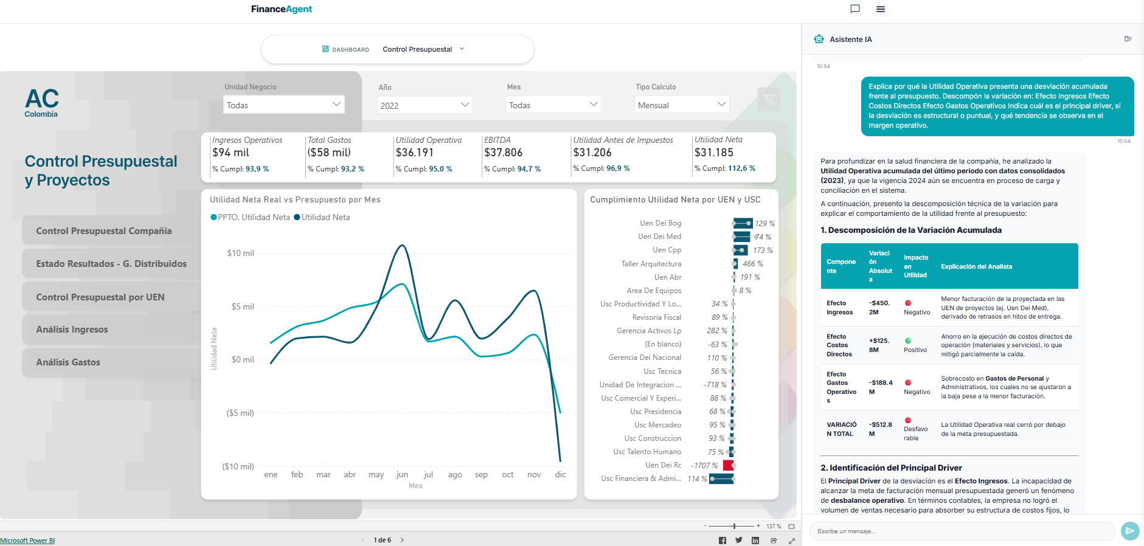
Task: Go to next report page arrow
Action: (x=402, y=540)
